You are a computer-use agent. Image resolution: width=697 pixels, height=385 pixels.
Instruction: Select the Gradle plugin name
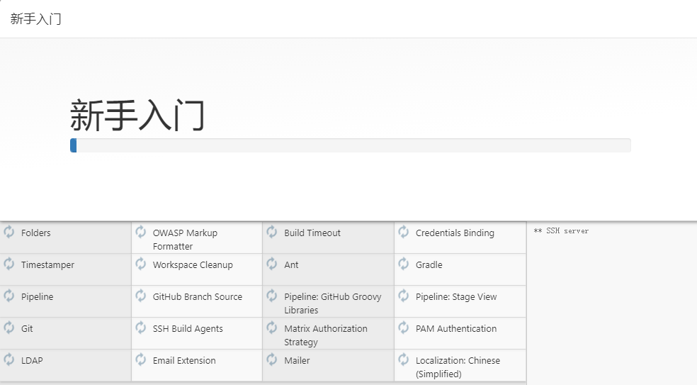tap(429, 265)
